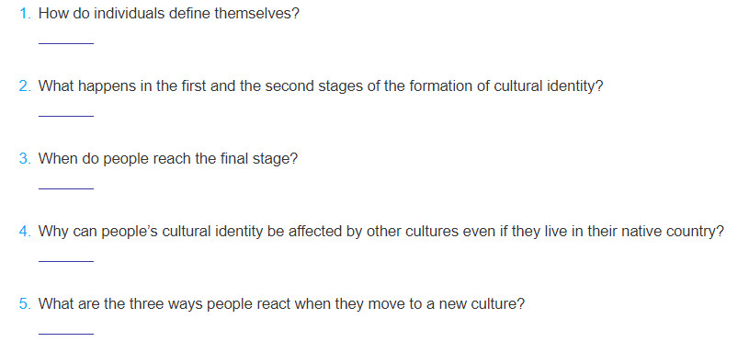
Task: Click the word 'themselves?' in question 1
Action: click(256, 14)
